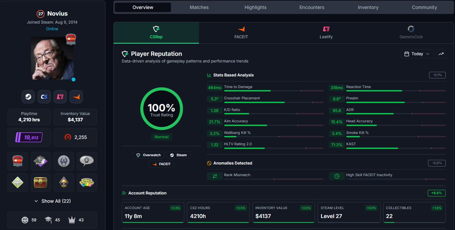Screen dimensions: 455x230
Task: Open the Today date range dropdown
Action: coord(417,54)
